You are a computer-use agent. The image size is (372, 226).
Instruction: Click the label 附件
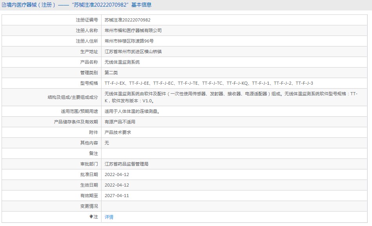tap(93, 132)
